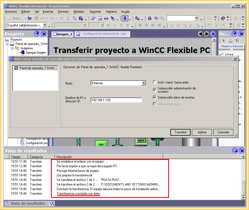Open the Español language dropdown
This screenshot has height=210, width=249.
click(45, 25)
